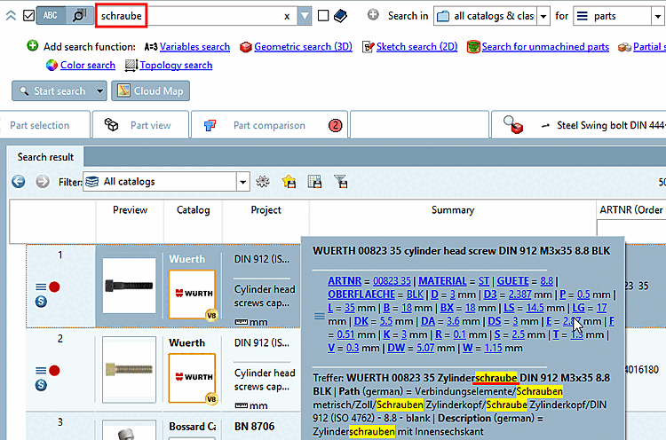Open Geometric search (3D) link

pyautogui.click(x=304, y=47)
